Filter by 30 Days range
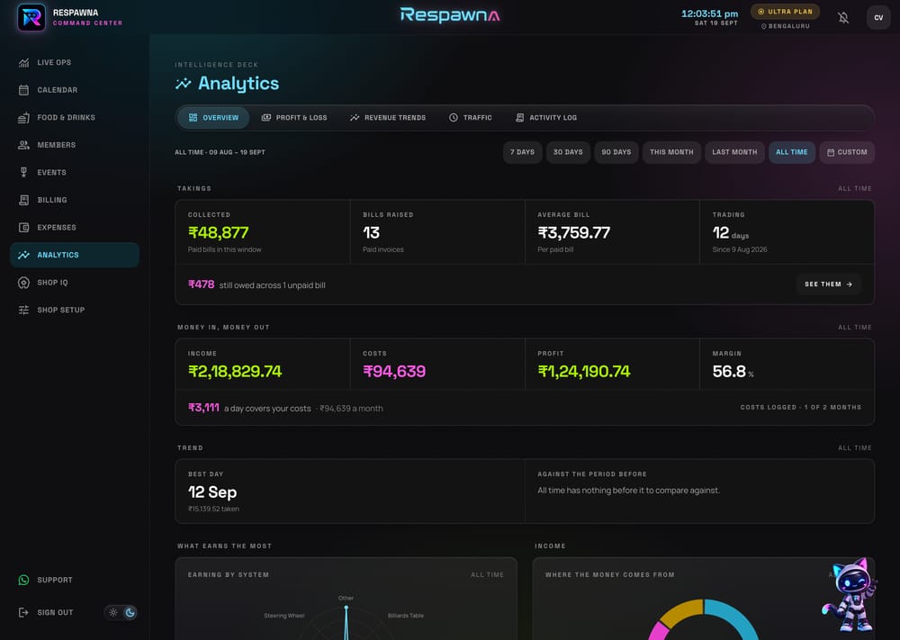Image resolution: width=900 pixels, height=640 pixels. point(568,153)
